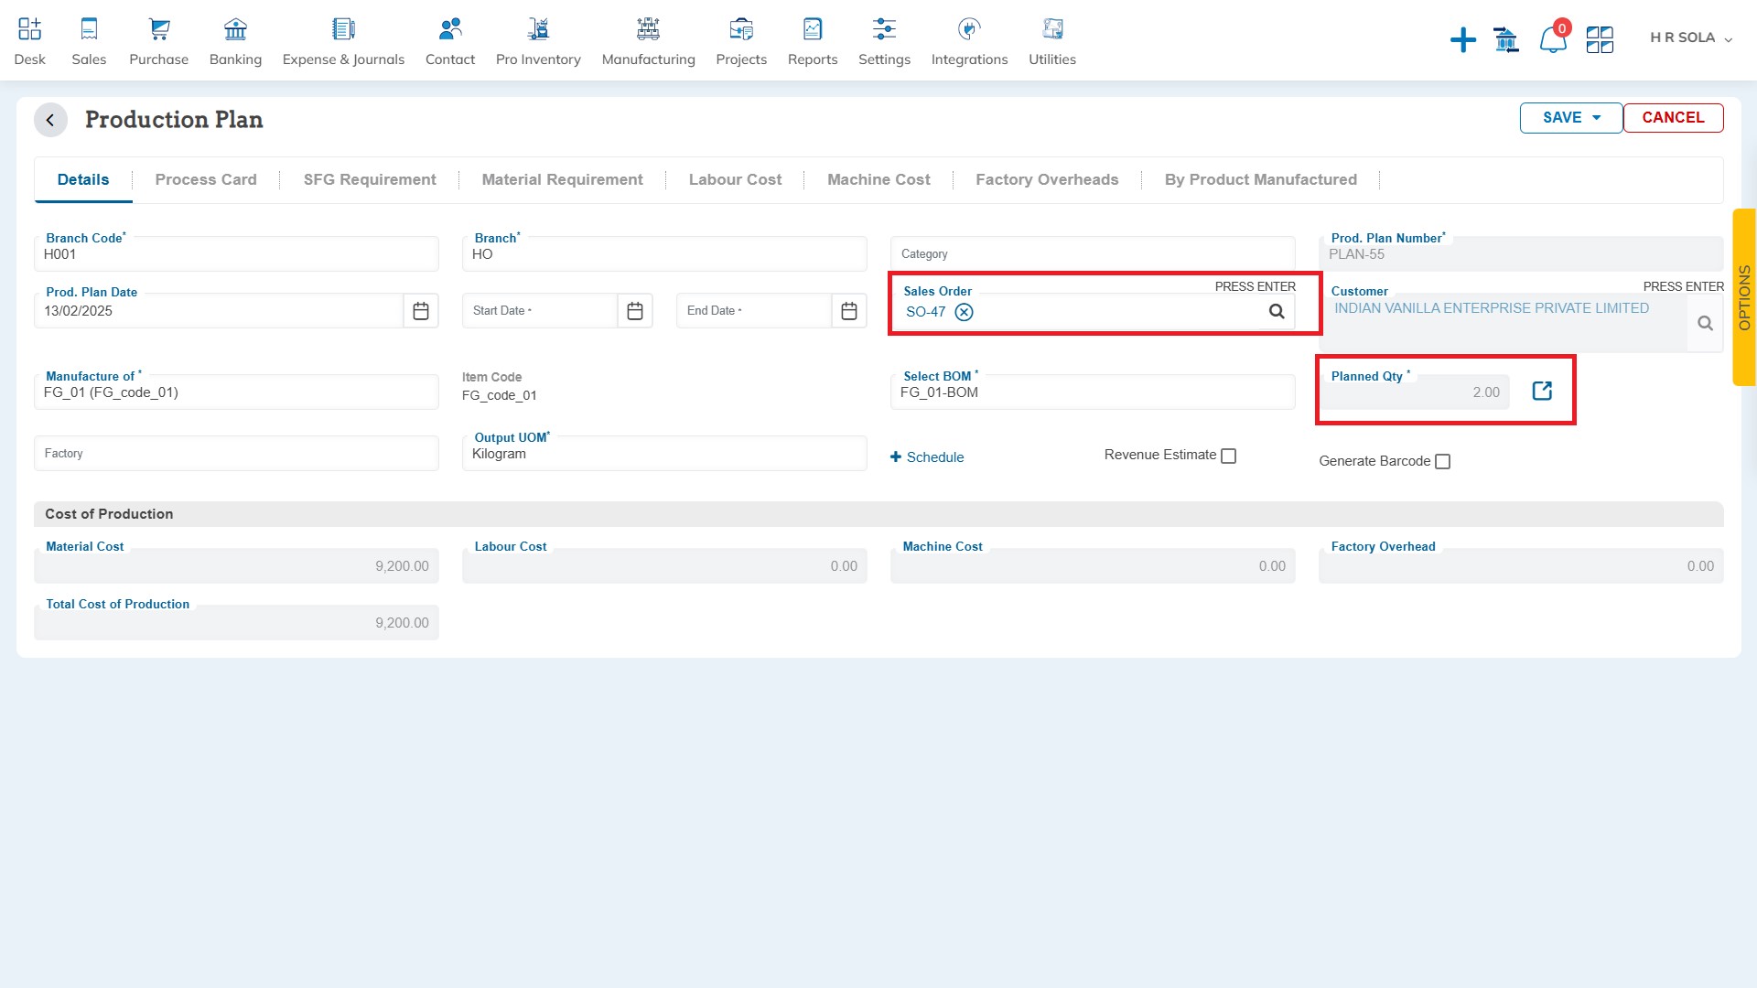Image resolution: width=1757 pixels, height=988 pixels.
Task: Clear the SO-47 sales order
Action: pyautogui.click(x=964, y=312)
